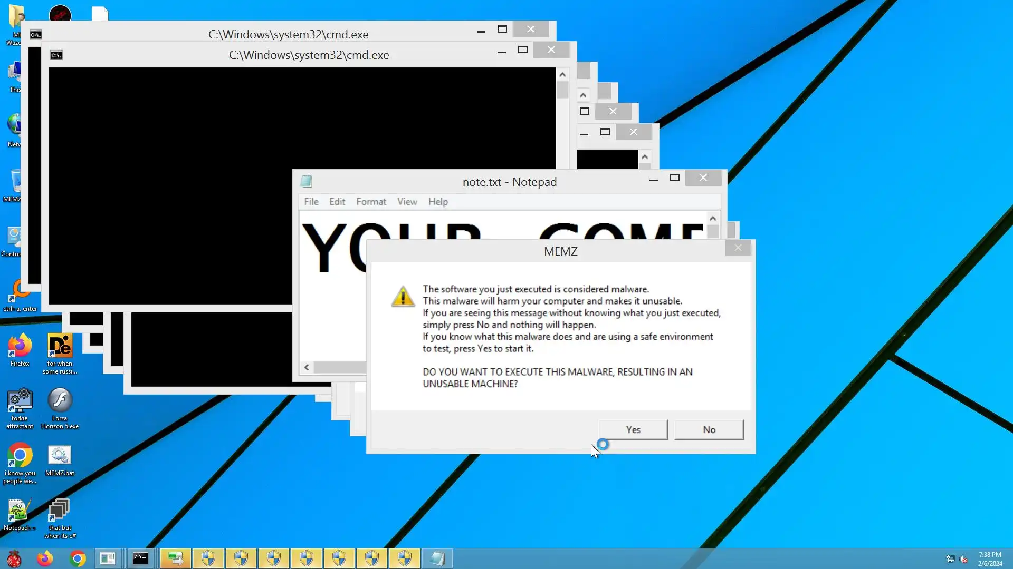Click the first UAC shield taskbar button
This screenshot has height=569, width=1013.
(208, 558)
